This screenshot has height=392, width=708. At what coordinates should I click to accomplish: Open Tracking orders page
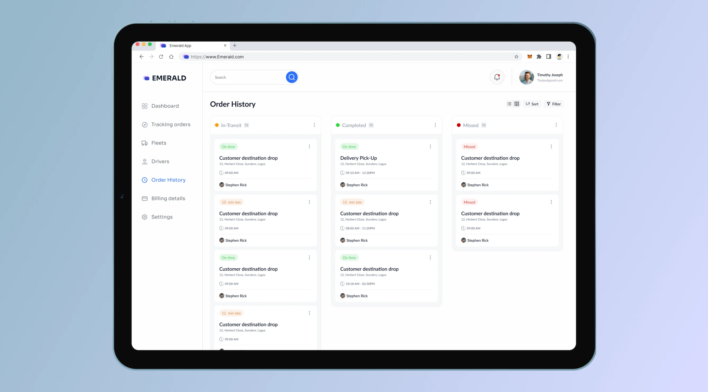171,124
